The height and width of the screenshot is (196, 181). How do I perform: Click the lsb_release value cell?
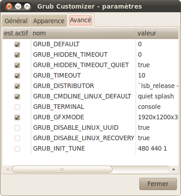[157, 86]
